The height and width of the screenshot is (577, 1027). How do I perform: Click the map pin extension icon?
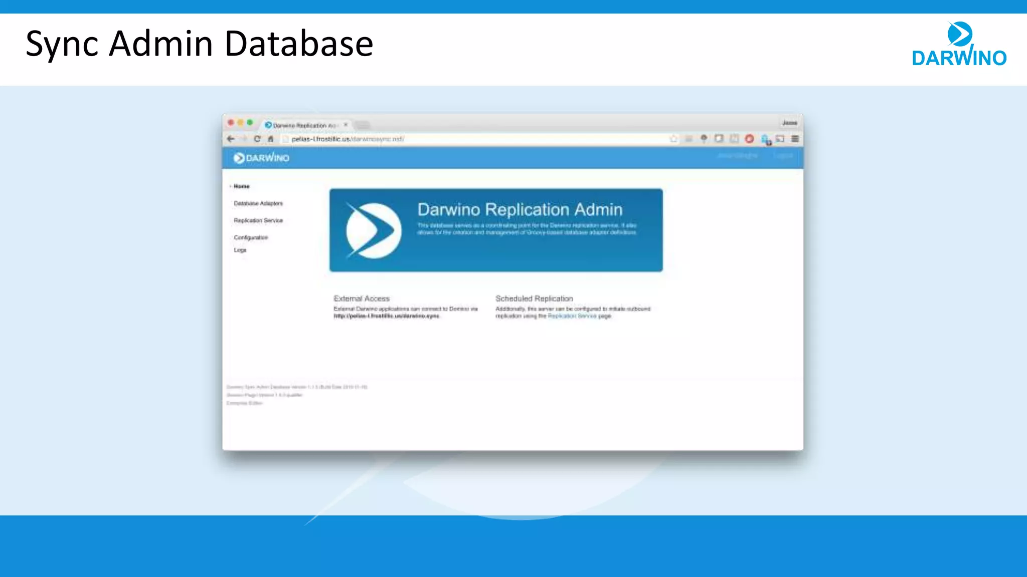[704, 139]
